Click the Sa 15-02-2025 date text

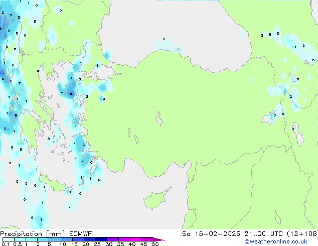211,234
